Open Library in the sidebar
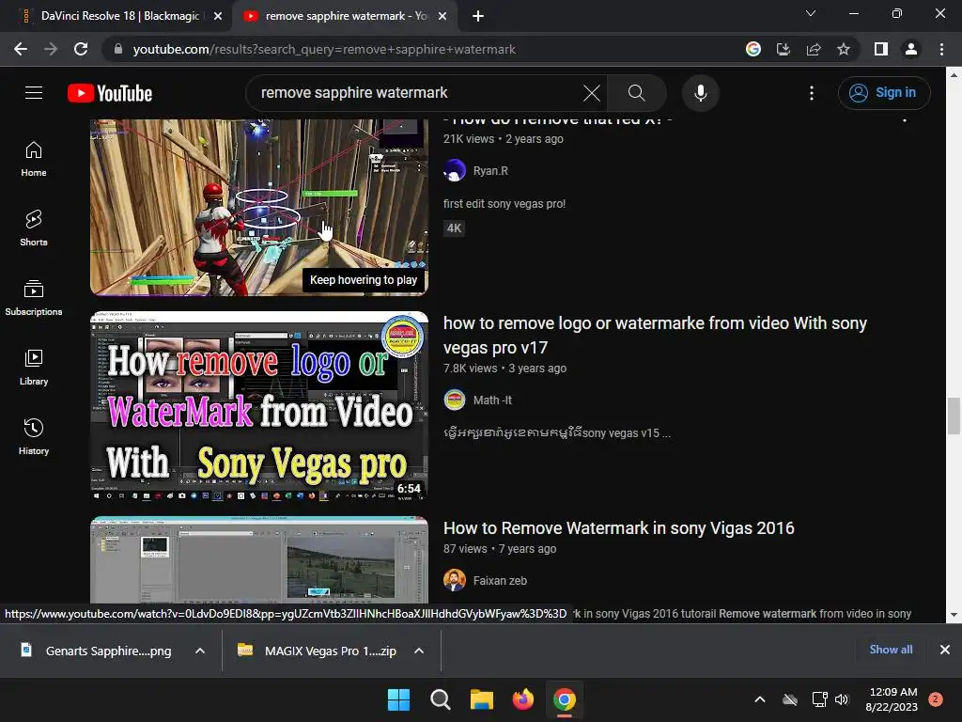Viewport: 962px width, 722px height. [x=34, y=368]
